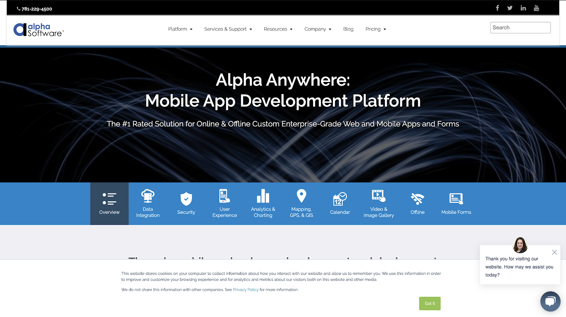
Task: Open the YouTube social icon
Action: [536, 8]
